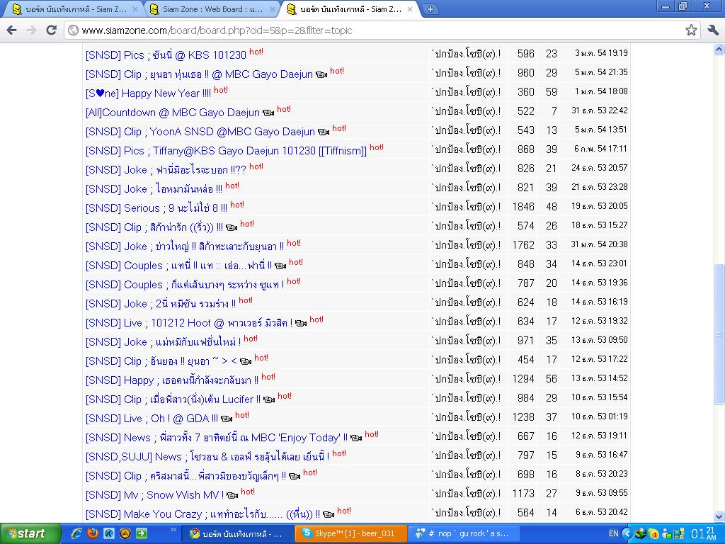Switch to the first Siam Zone tab
Viewport: 725px width, 544px height.
[74, 9]
